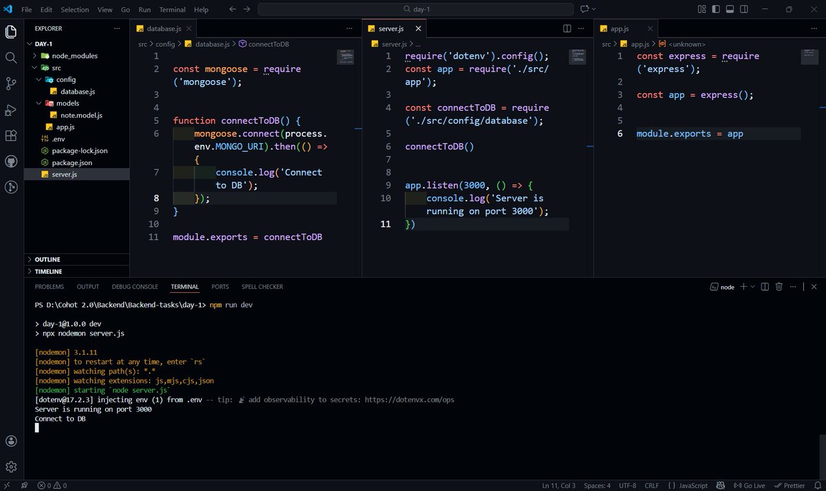Click Ln 11, Col 3 in status bar
826x491 pixels.
pos(559,485)
